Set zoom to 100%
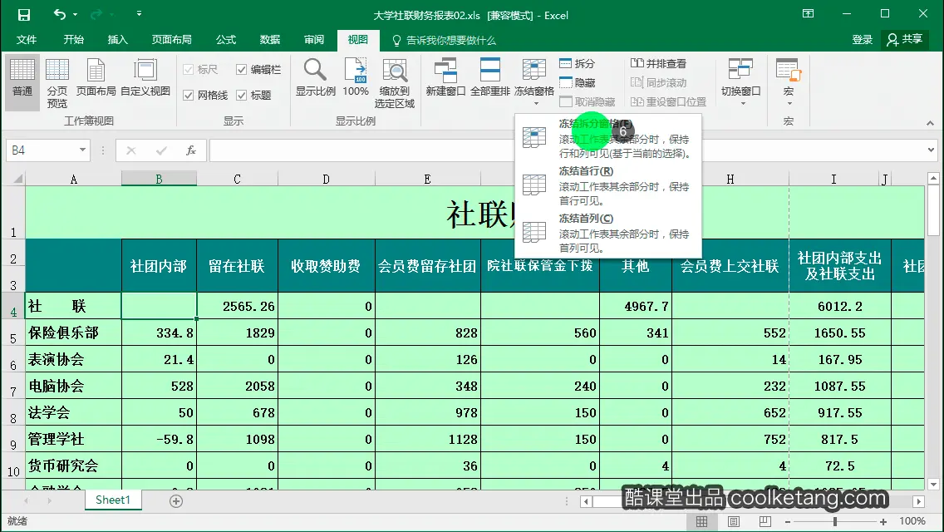Viewport: 944px width, 532px height. [356, 78]
